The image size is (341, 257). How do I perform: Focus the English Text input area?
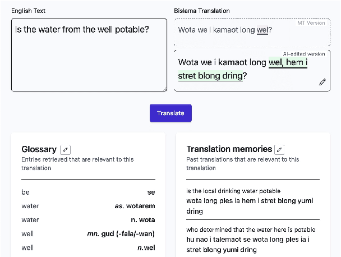point(89,55)
